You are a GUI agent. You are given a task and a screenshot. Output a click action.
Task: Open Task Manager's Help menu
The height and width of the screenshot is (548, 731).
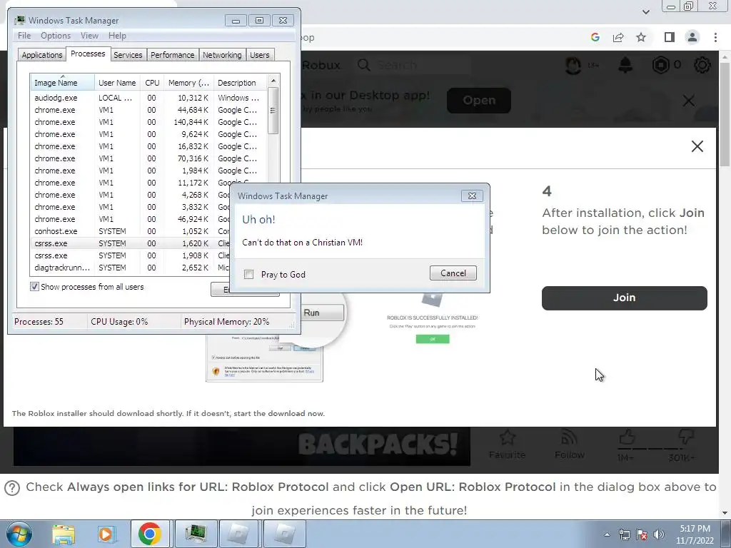click(117, 36)
